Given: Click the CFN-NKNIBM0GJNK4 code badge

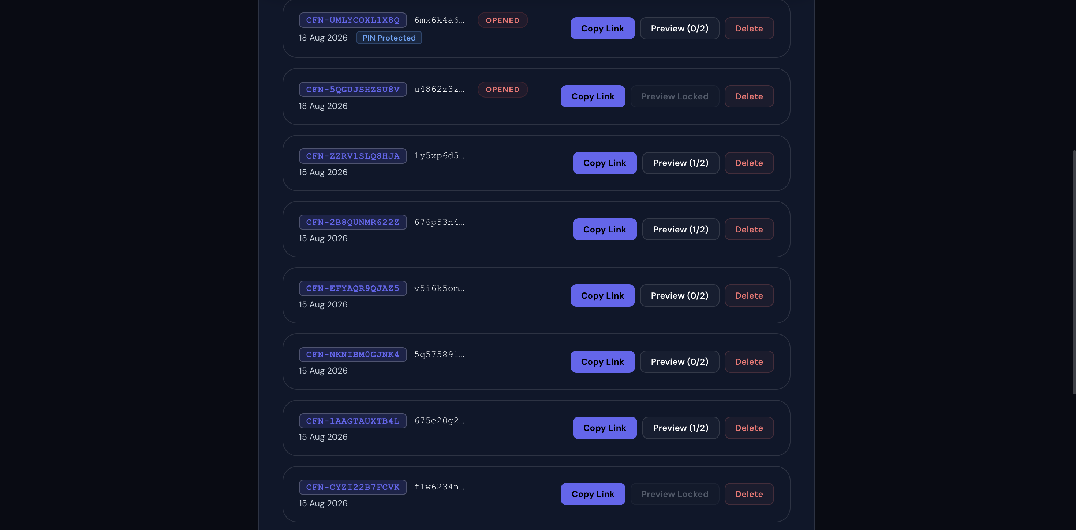Looking at the screenshot, I should point(352,355).
